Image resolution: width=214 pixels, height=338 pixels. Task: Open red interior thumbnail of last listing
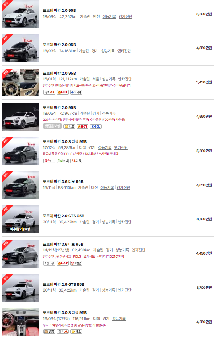pyautogui.click(x=20, y=322)
